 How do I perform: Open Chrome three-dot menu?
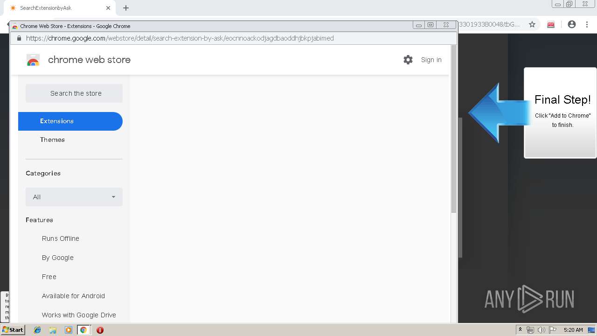click(587, 24)
